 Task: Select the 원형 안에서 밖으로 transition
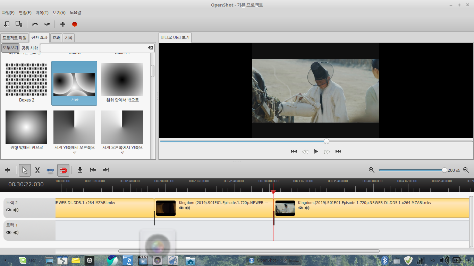[x=122, y=83]
